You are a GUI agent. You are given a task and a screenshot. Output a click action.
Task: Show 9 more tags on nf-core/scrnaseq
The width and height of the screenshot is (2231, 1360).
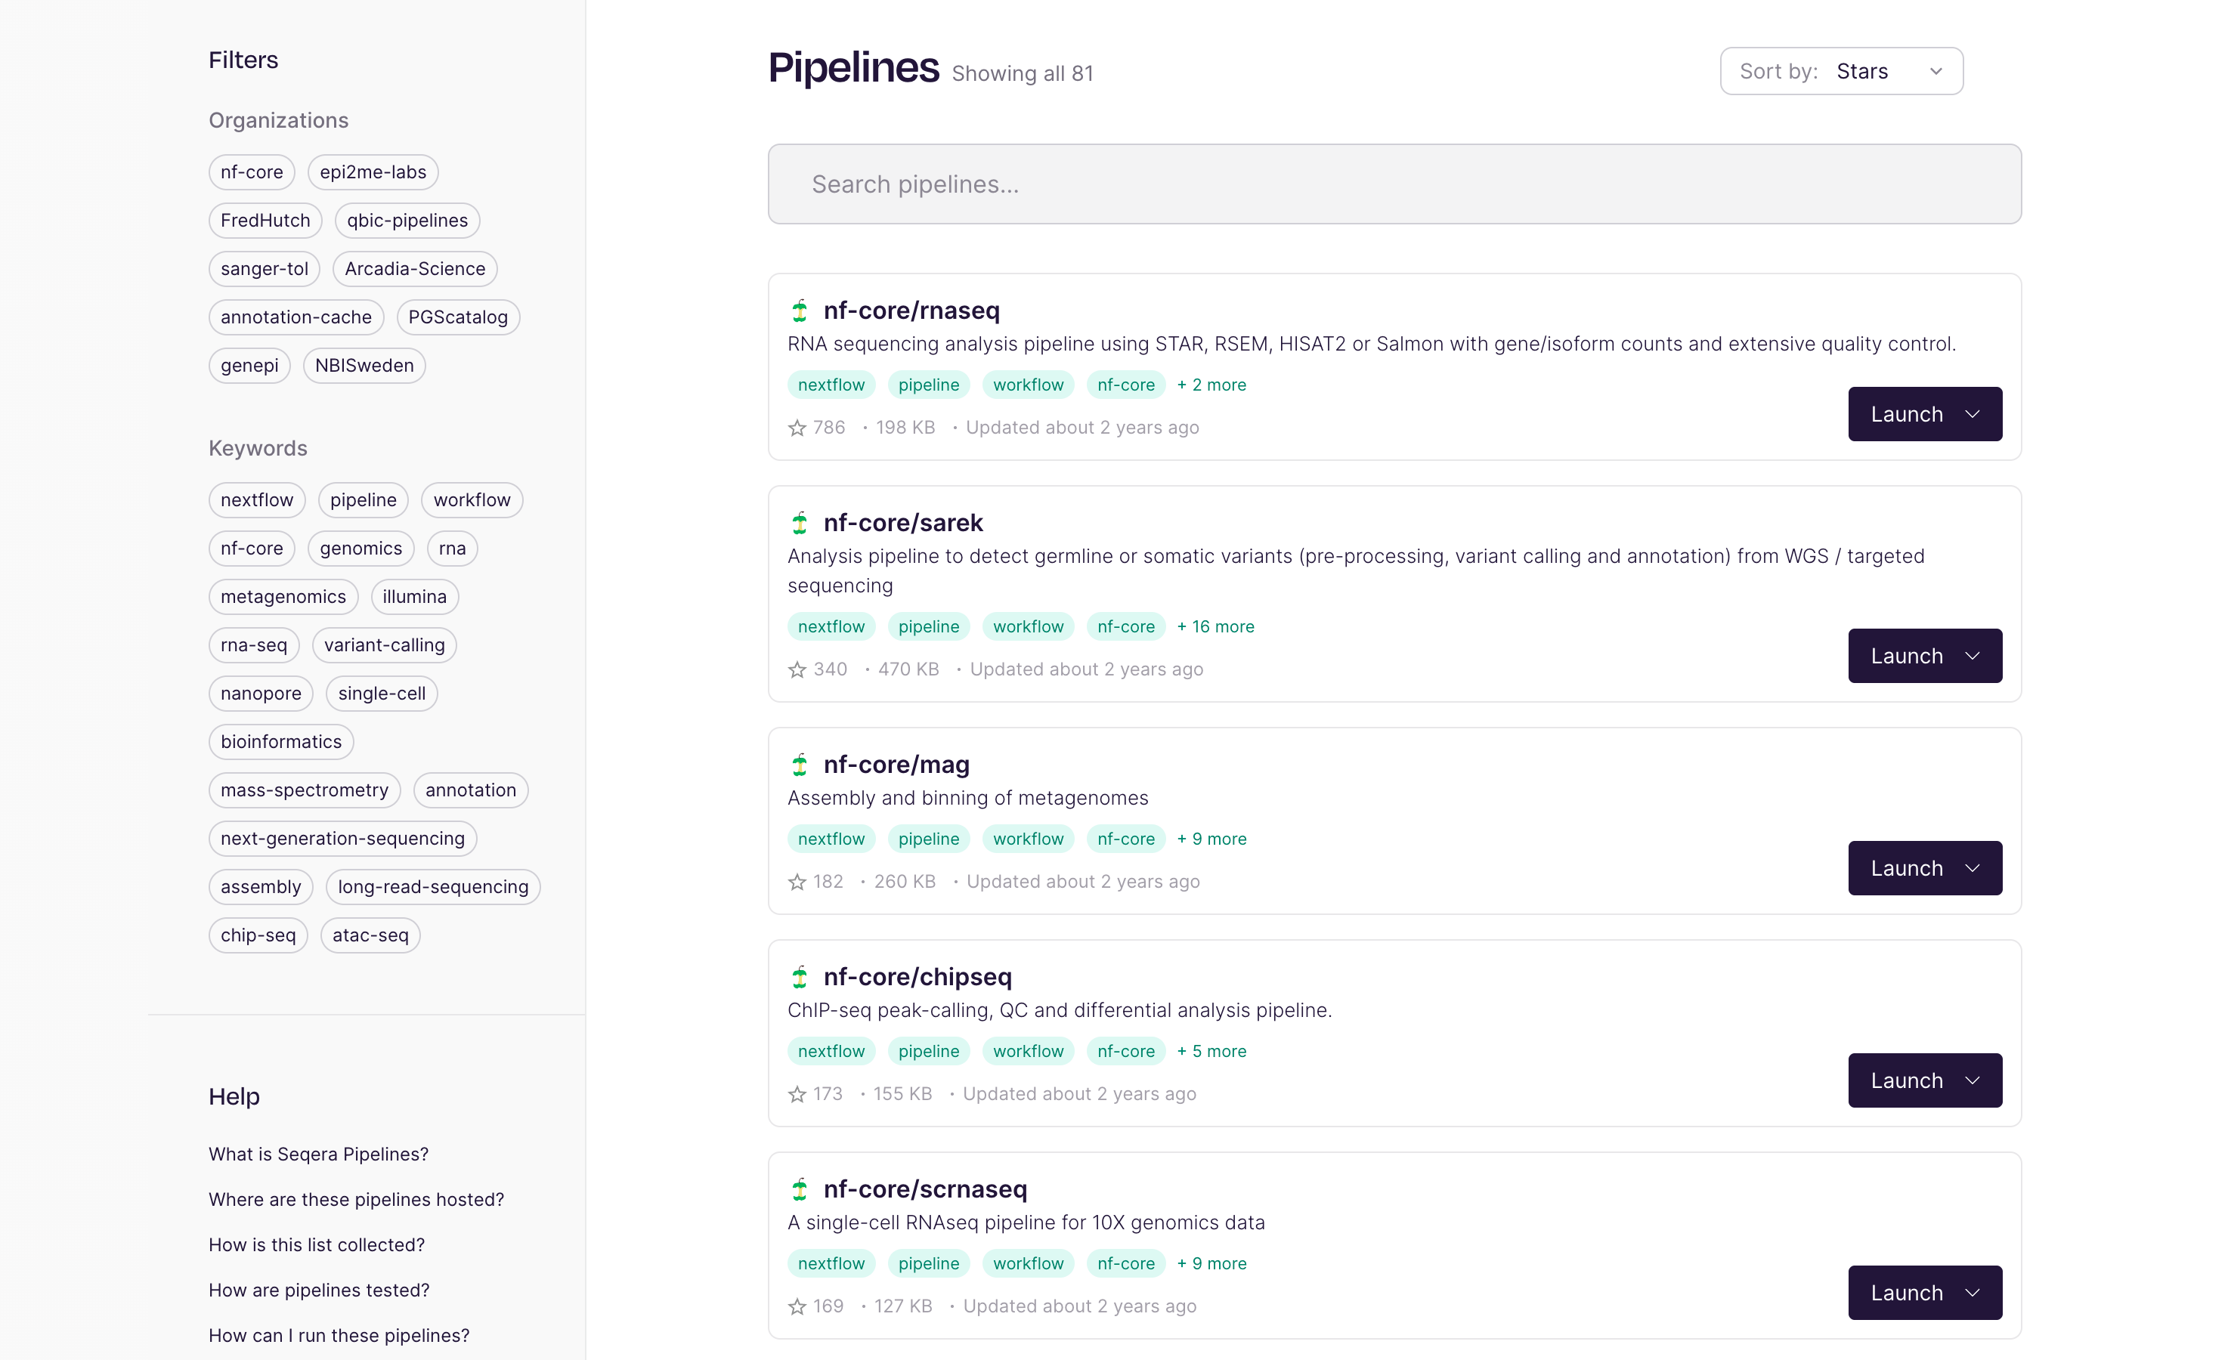pyautogui.click(x=1211, y=1264)
